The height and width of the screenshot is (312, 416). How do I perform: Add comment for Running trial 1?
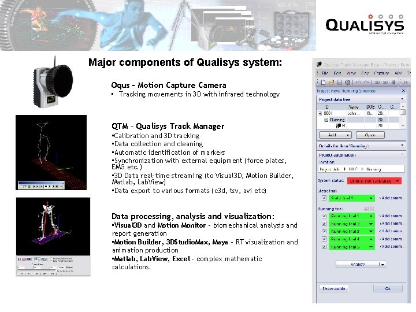[390, 216]
